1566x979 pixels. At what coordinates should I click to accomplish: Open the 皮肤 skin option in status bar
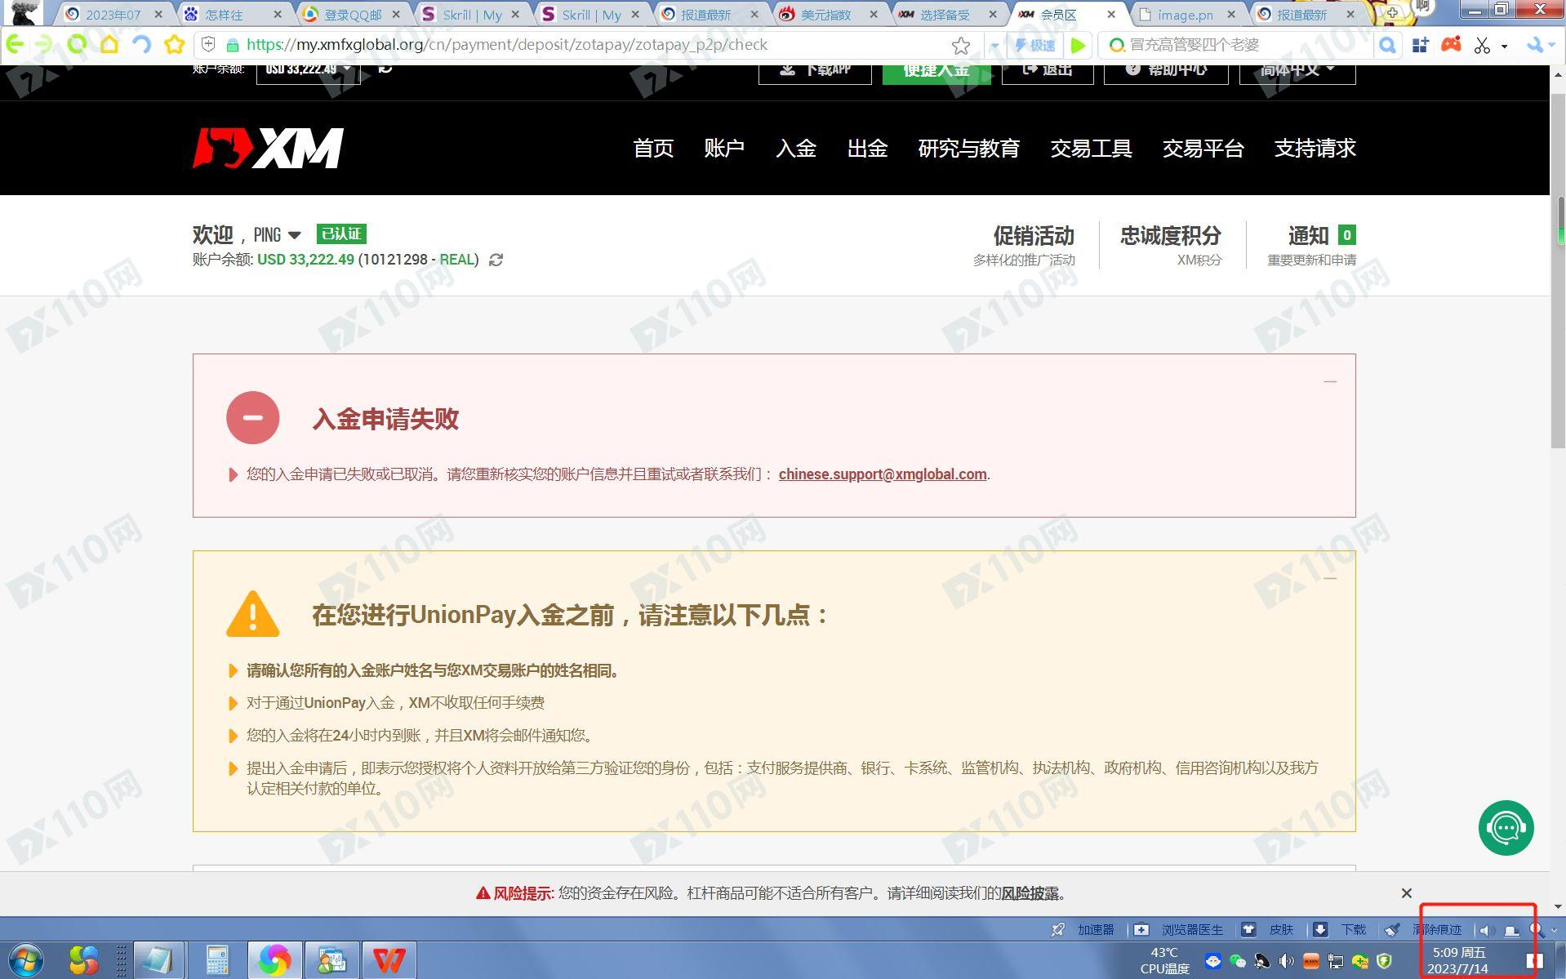coord(1268,929)
